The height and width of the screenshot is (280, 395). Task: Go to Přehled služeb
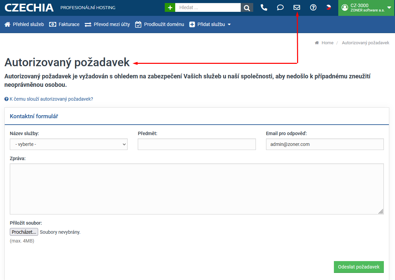click(24, 24)
